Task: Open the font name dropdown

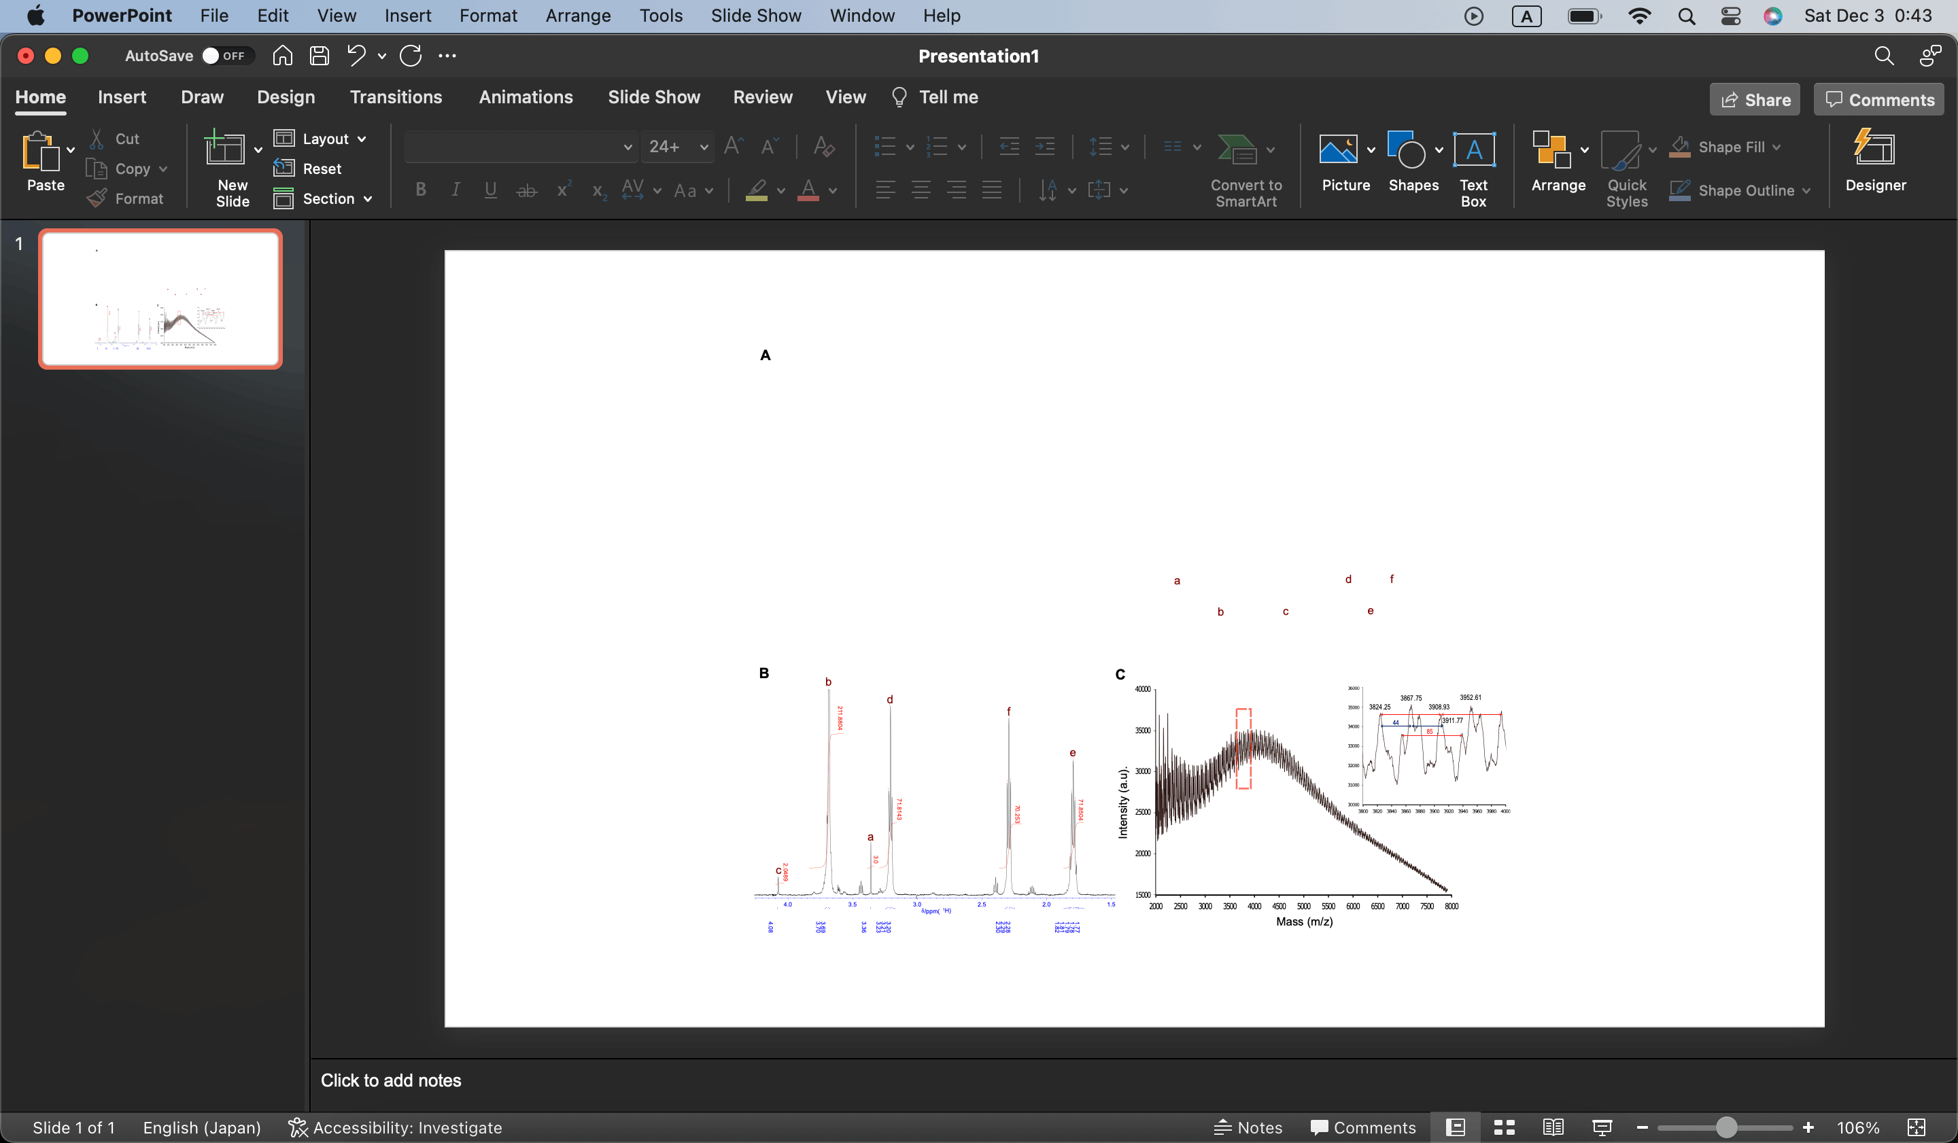Action: click(627, 147)
